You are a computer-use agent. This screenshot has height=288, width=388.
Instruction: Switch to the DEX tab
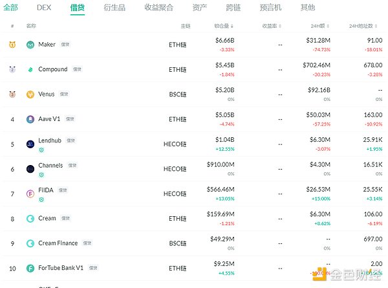[x=44, y=8]
